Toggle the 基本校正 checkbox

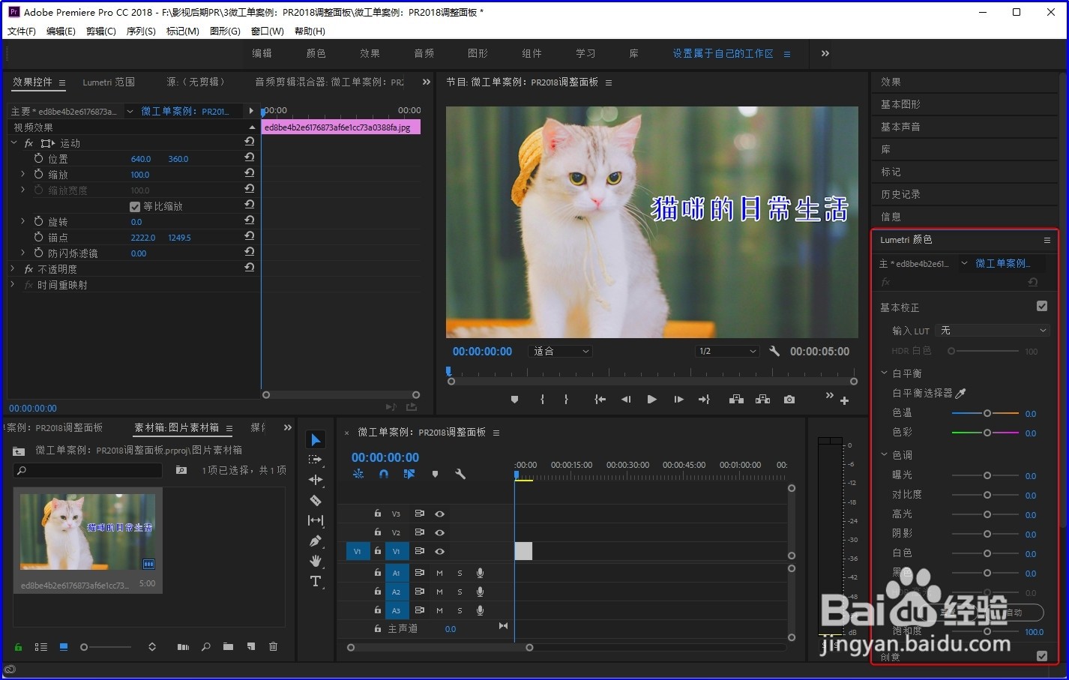(1042, 306)
